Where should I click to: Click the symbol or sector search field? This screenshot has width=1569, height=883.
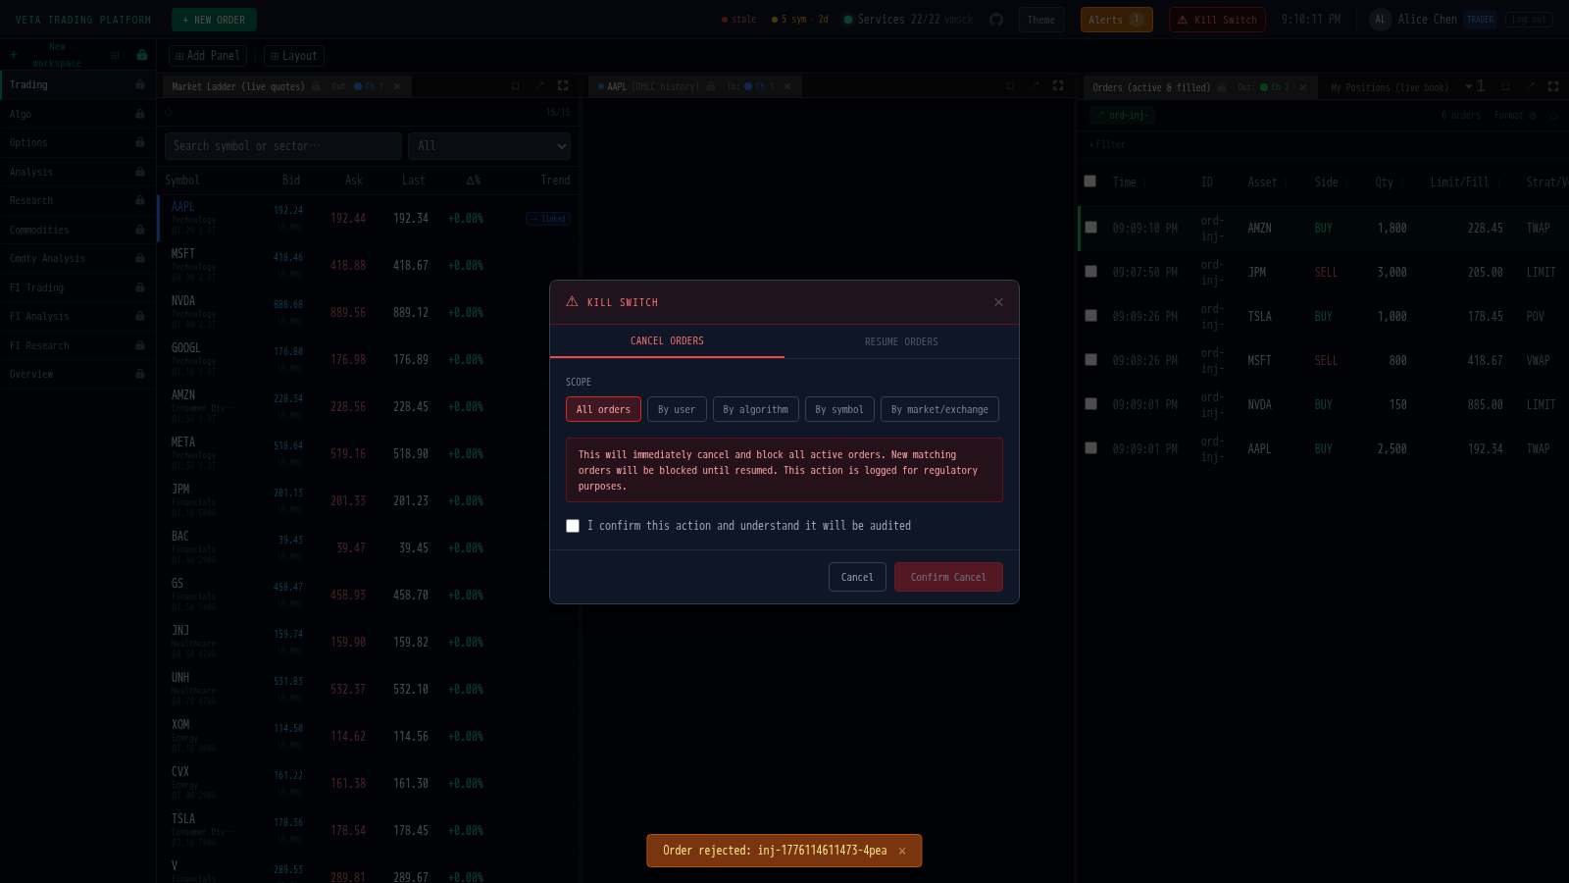pos(282,146)
